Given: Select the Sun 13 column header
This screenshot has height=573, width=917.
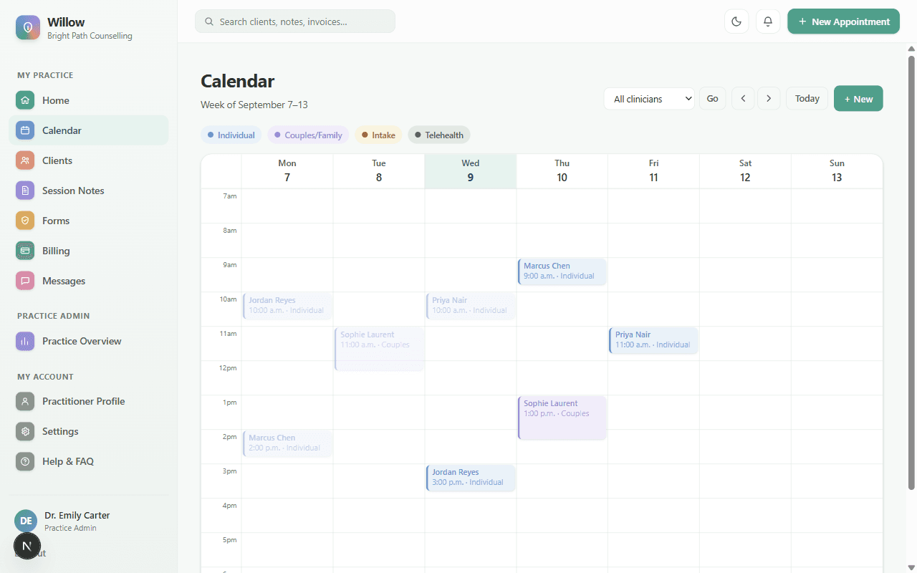Looking at the screenshot, I should click(x=837, y=171).
